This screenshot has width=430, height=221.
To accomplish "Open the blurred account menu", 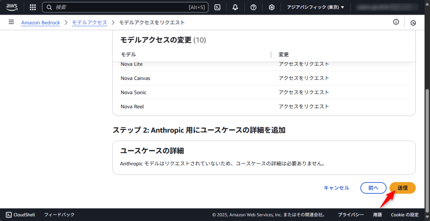I will click(x=387, y=8).
